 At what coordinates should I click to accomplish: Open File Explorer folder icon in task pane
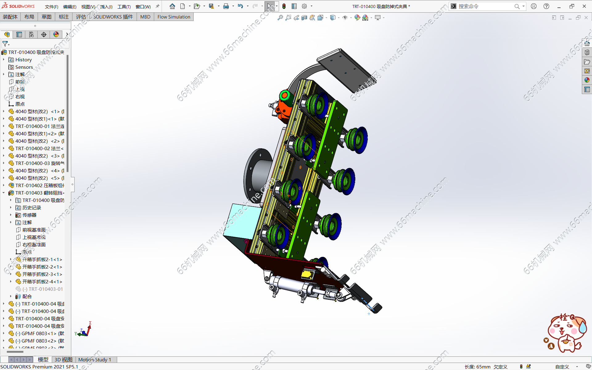tap(587, 62)
